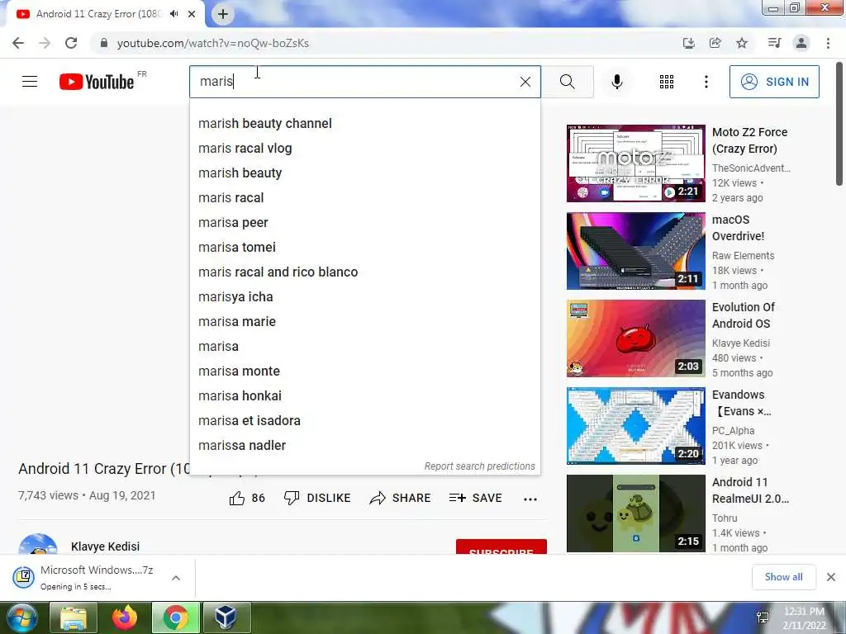Screen dimensions: 846x634
Task: Expand download item options chevron
Action: 175,578
